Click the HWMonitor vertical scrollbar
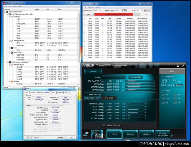The width and height of the screenshot is (191, 147). point(79,48)
